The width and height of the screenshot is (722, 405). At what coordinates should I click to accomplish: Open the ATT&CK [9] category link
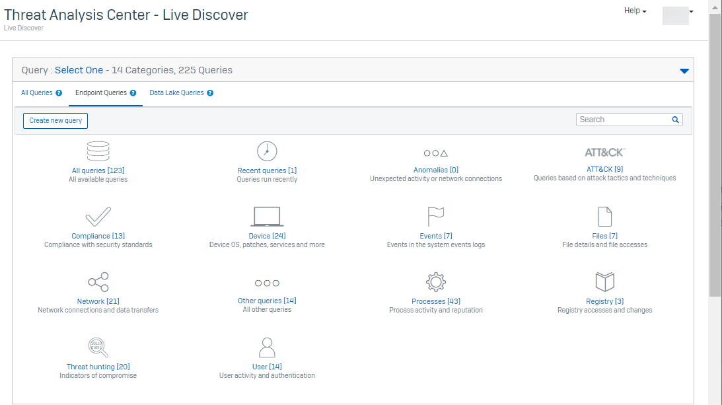[604, 170]
